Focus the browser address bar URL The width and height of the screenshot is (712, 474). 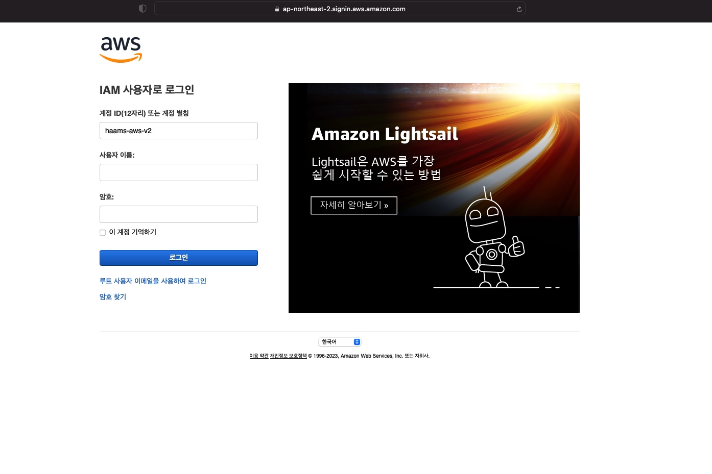point(344,9)
